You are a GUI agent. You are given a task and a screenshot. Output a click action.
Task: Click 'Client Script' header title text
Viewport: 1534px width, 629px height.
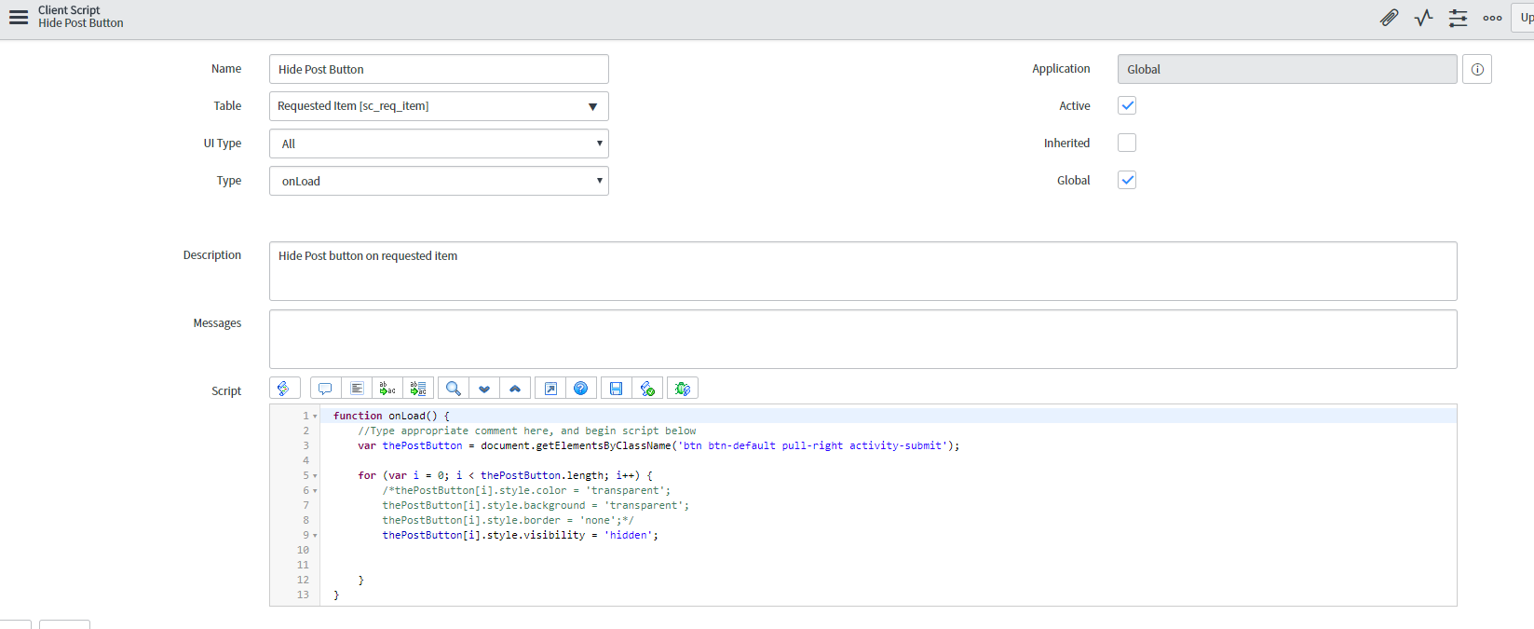coord(69,10)
